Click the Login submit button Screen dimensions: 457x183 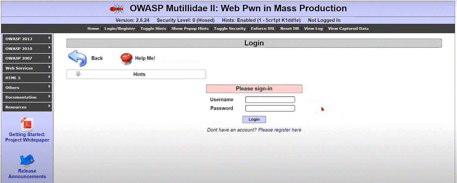coord(254,119)
